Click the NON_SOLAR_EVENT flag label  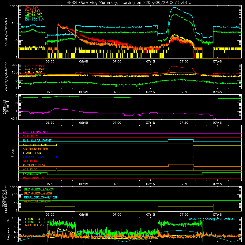[37, 141]
